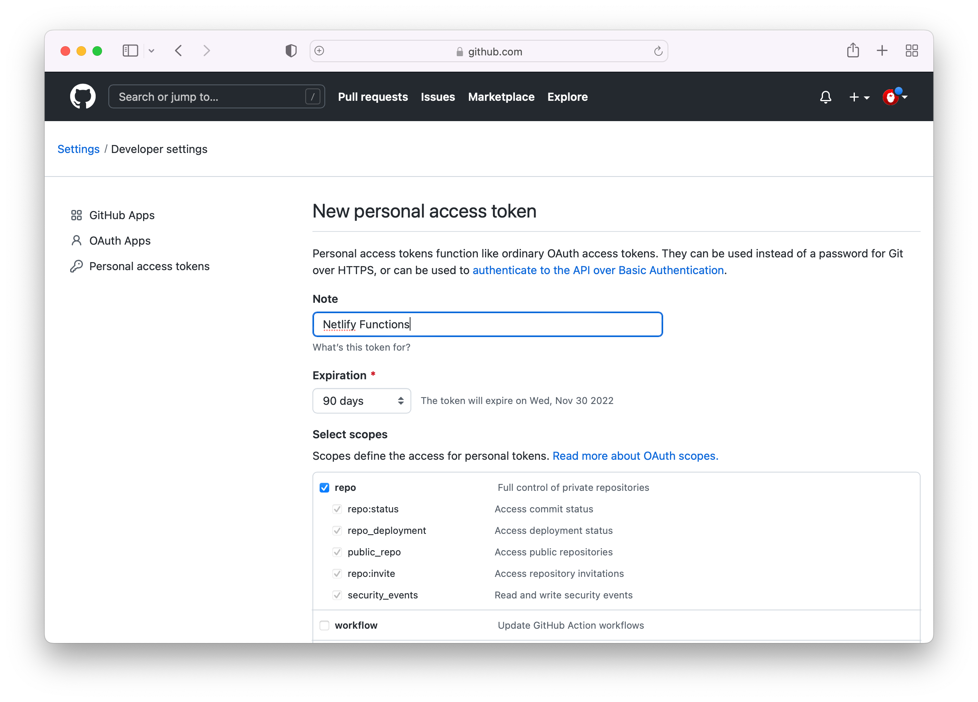The width and height of the screenshot is (978, 702).
Task: Click the Update GitHub Action workflows description
Action: [x=571, y=625]
